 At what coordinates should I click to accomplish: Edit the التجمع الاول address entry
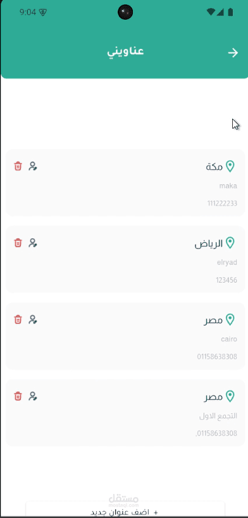tap(33, 396)
